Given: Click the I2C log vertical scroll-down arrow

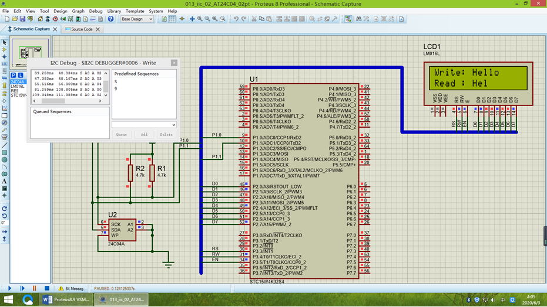Looking at the screenshot, I should coord(106,95).
